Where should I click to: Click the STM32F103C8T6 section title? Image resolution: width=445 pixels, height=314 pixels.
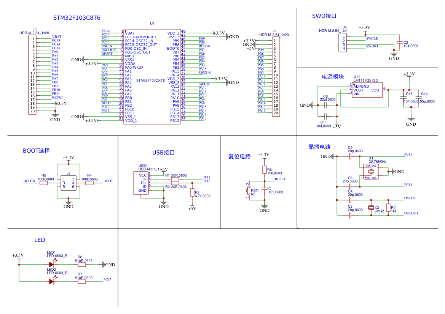pos(77,18)
